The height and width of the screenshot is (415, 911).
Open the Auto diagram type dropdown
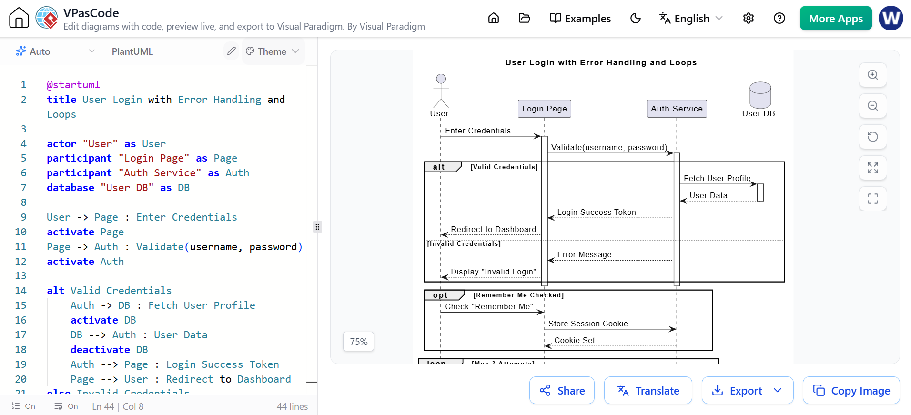55,51
